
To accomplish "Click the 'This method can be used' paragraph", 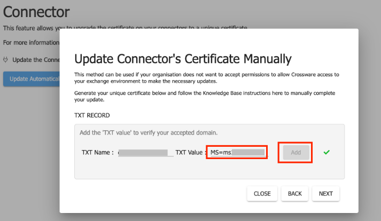I will (x=206, y=77).
